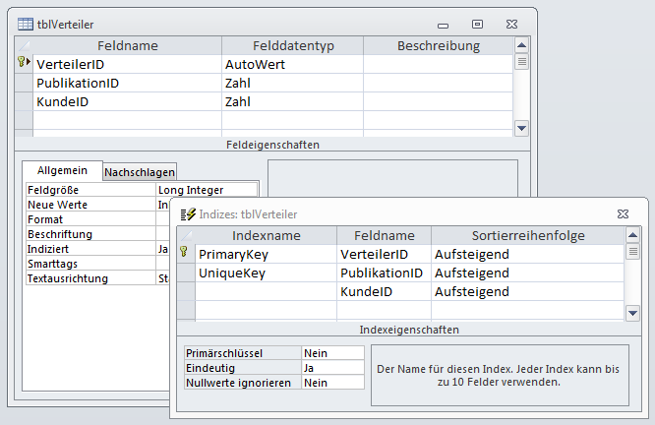Click the Feldgröße value Long Integer
The height and width of the screenshot is (425, 655).
pos(207,190)
